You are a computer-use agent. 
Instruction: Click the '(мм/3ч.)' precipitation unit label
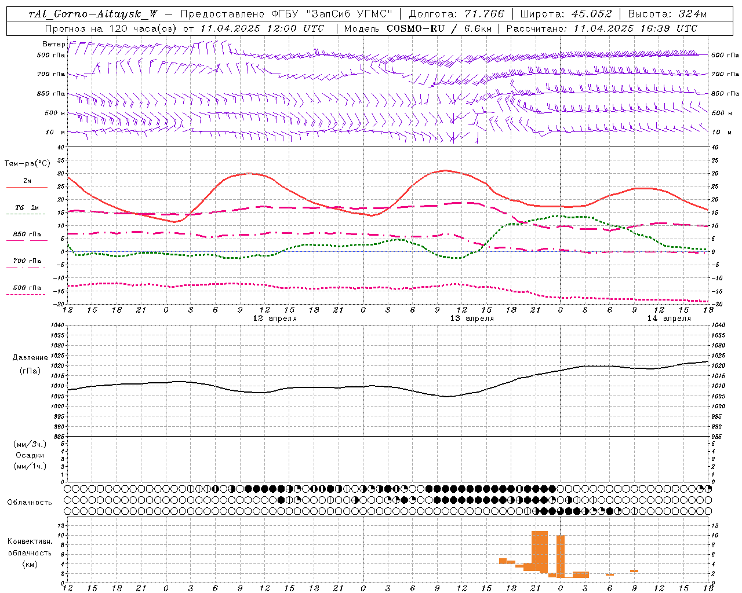coord(30,444)
